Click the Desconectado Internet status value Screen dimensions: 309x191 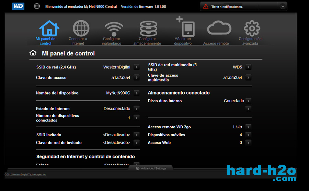tap(117, 109)
